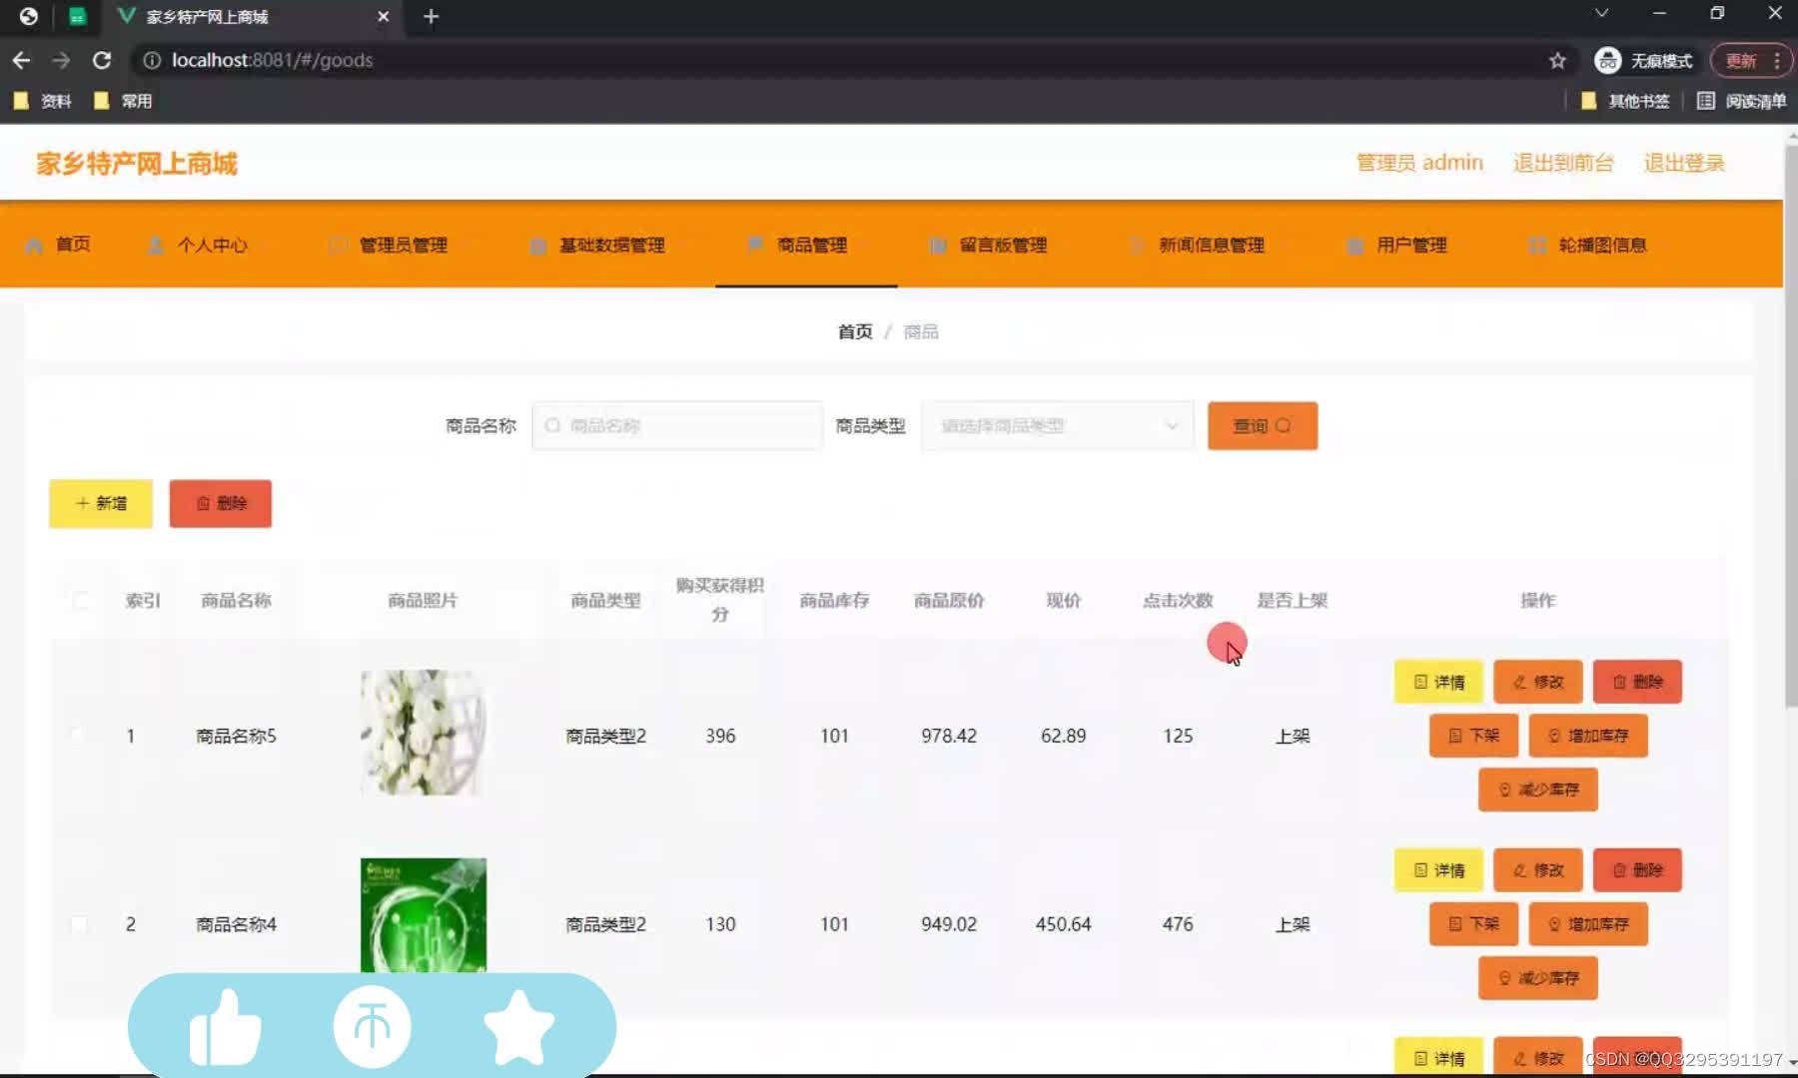Click row 删除 for 商品名称5
Image resolution: width=1798 pixels, height=1078 pixels.
[1637, 682]
